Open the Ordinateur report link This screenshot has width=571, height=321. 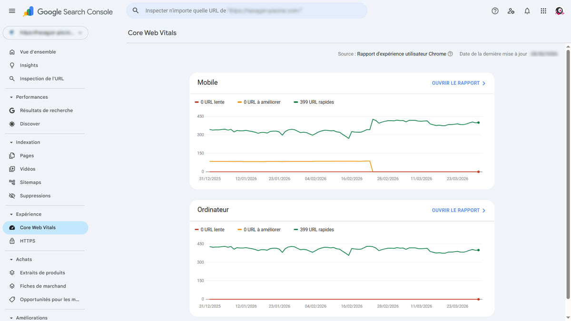tap(458, 210)
